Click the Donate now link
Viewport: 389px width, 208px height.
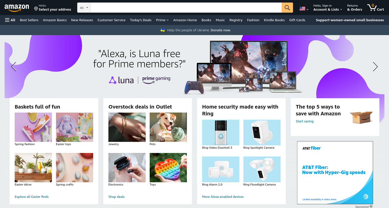coord(221,30)
